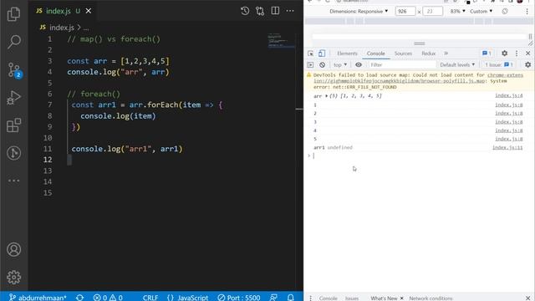This screenshot has width=535, height=301.
Task: Open console settings gear
Action: [x=527, y=65]
